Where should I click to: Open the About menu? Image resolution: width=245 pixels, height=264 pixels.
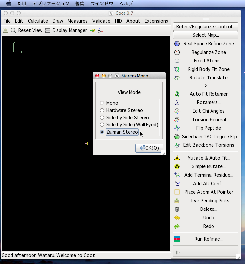coord(133,21)
